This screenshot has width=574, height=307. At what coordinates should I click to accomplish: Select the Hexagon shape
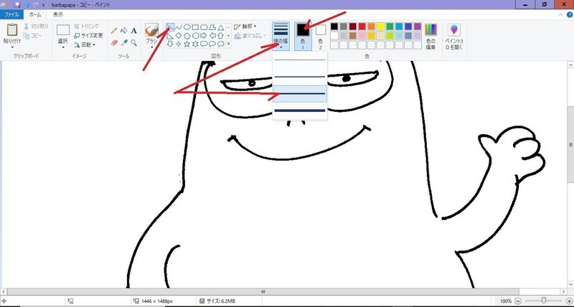195,35
